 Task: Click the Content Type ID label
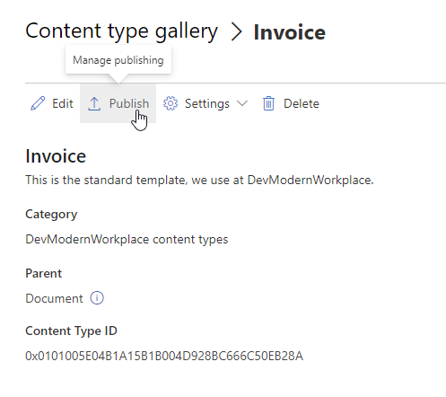coord(71,331)
